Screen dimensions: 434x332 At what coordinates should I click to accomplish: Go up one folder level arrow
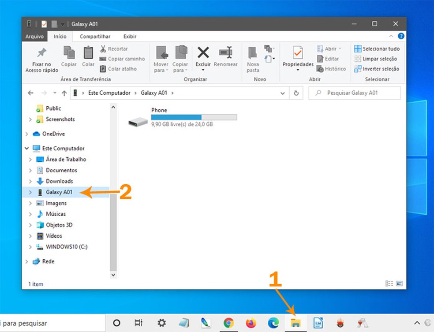tap(64, 93)
